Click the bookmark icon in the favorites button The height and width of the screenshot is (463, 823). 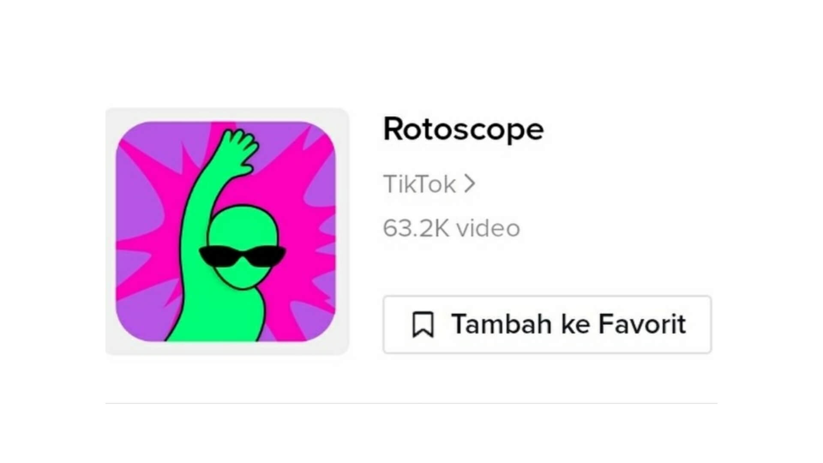pyautogui.click(x=423, y=325)
